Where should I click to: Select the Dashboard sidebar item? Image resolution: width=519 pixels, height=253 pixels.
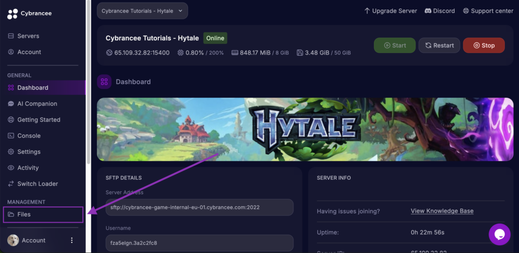tap(43, 88)
